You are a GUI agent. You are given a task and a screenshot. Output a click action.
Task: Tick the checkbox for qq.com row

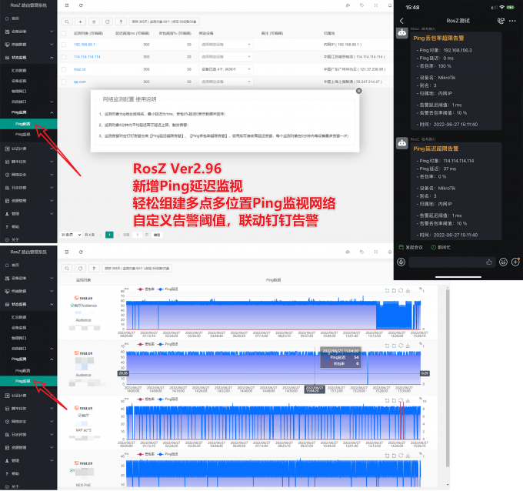(x=64, y=82)
